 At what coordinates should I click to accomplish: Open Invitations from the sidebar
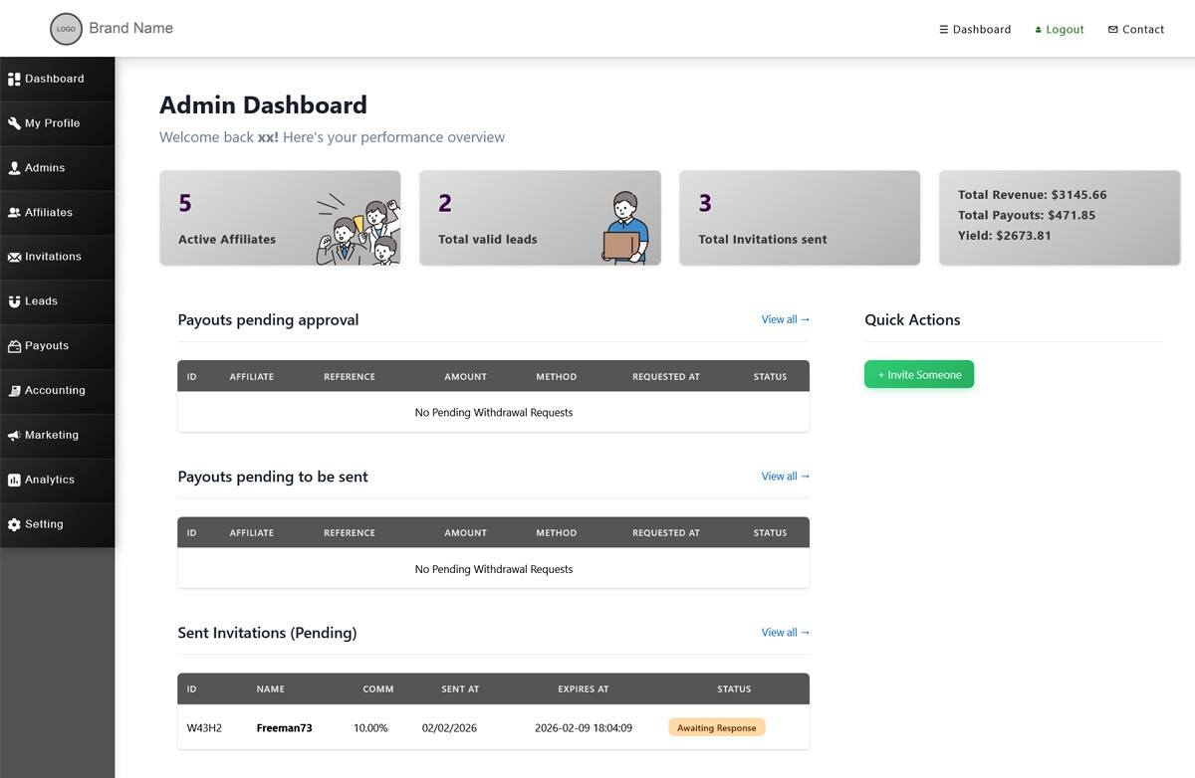click(x=14, y=256)
